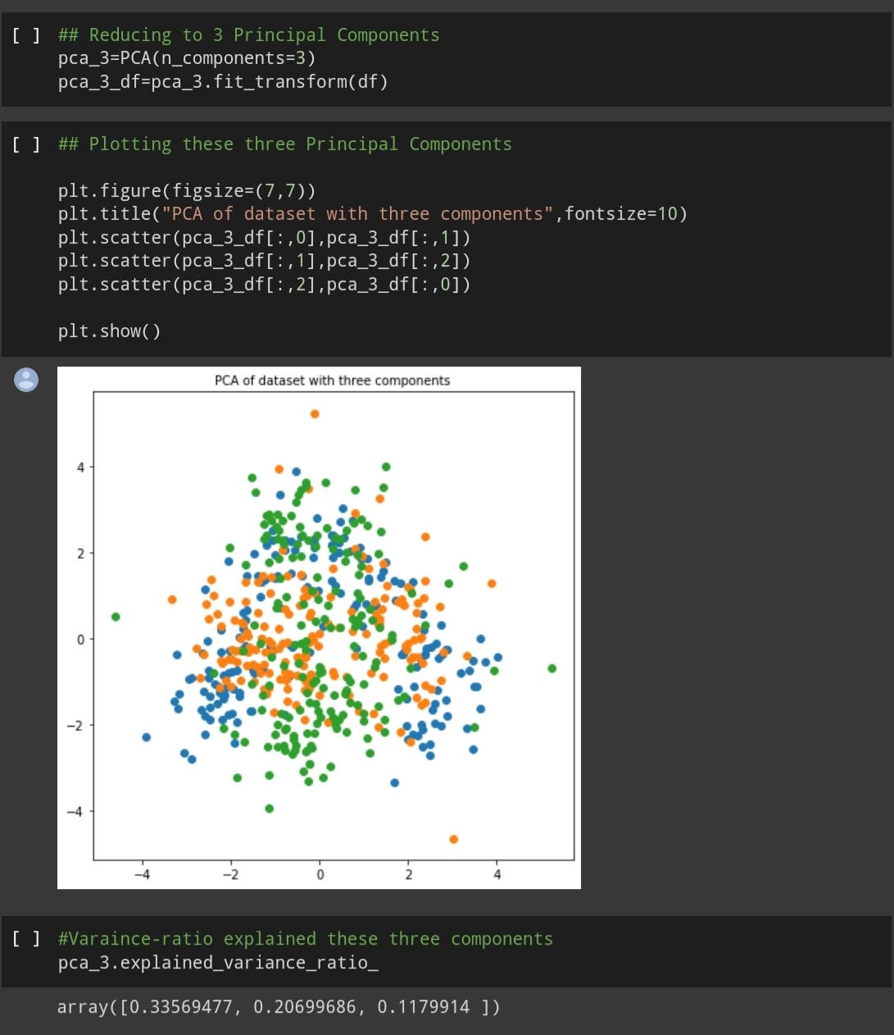894x1035 pixels.
Task: Click the profile icon in the output margin
Action: [x=26, y=380]
